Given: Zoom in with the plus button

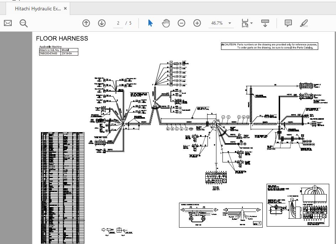Looking at the screenshot, I should (197, 23).
